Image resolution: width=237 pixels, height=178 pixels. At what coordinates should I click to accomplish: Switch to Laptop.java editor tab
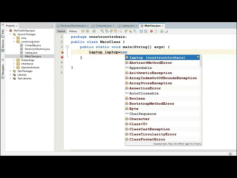[128, 26]
